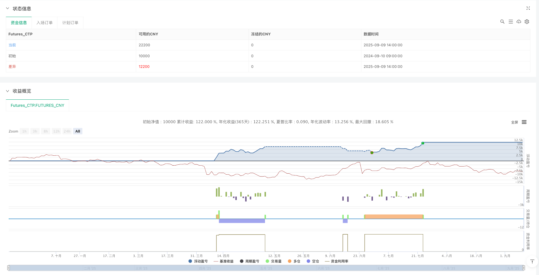Click the green marker dot on profit curve

(x=423, y=143)
